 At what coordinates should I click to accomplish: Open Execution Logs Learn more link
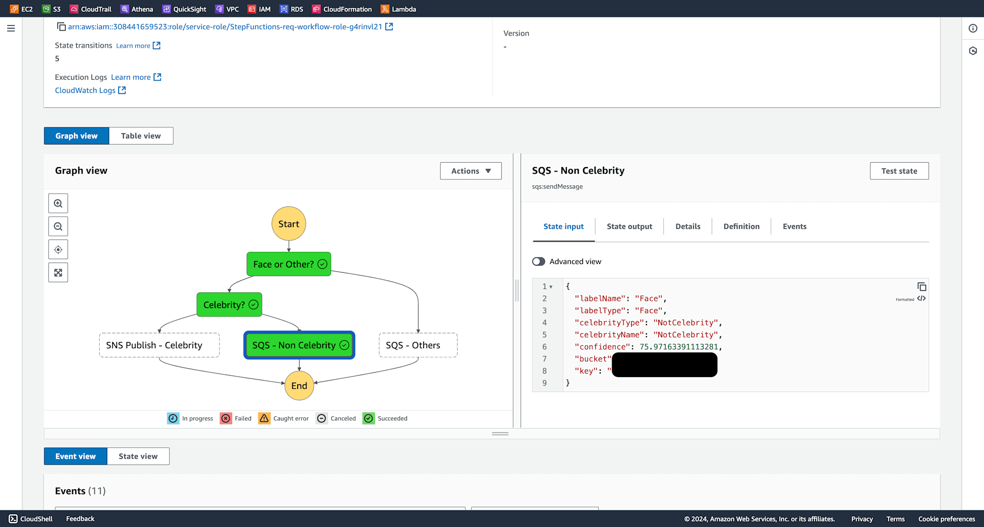point(136,77)
